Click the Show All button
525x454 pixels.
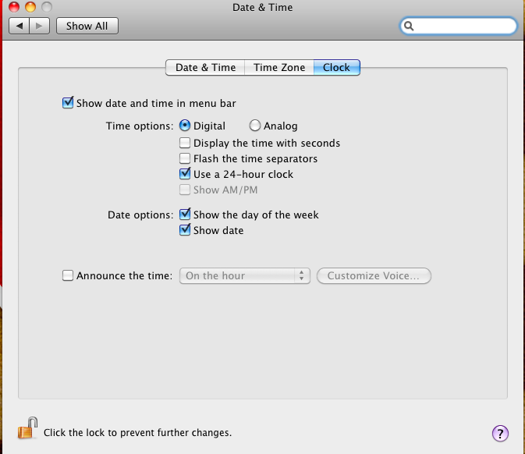(x=87, y=26)
